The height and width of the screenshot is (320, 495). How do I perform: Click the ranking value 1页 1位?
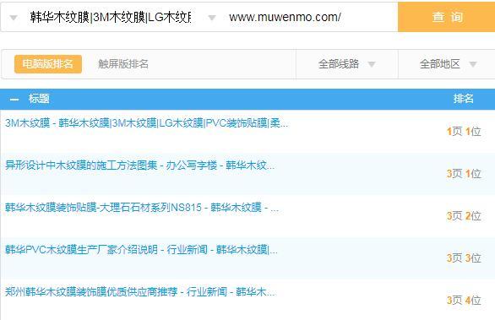(464, 131)
